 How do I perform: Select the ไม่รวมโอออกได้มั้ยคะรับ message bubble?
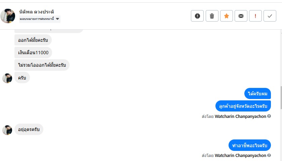(42, 65)
